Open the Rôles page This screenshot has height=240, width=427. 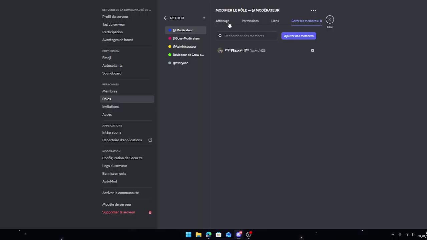click(127, 99)
